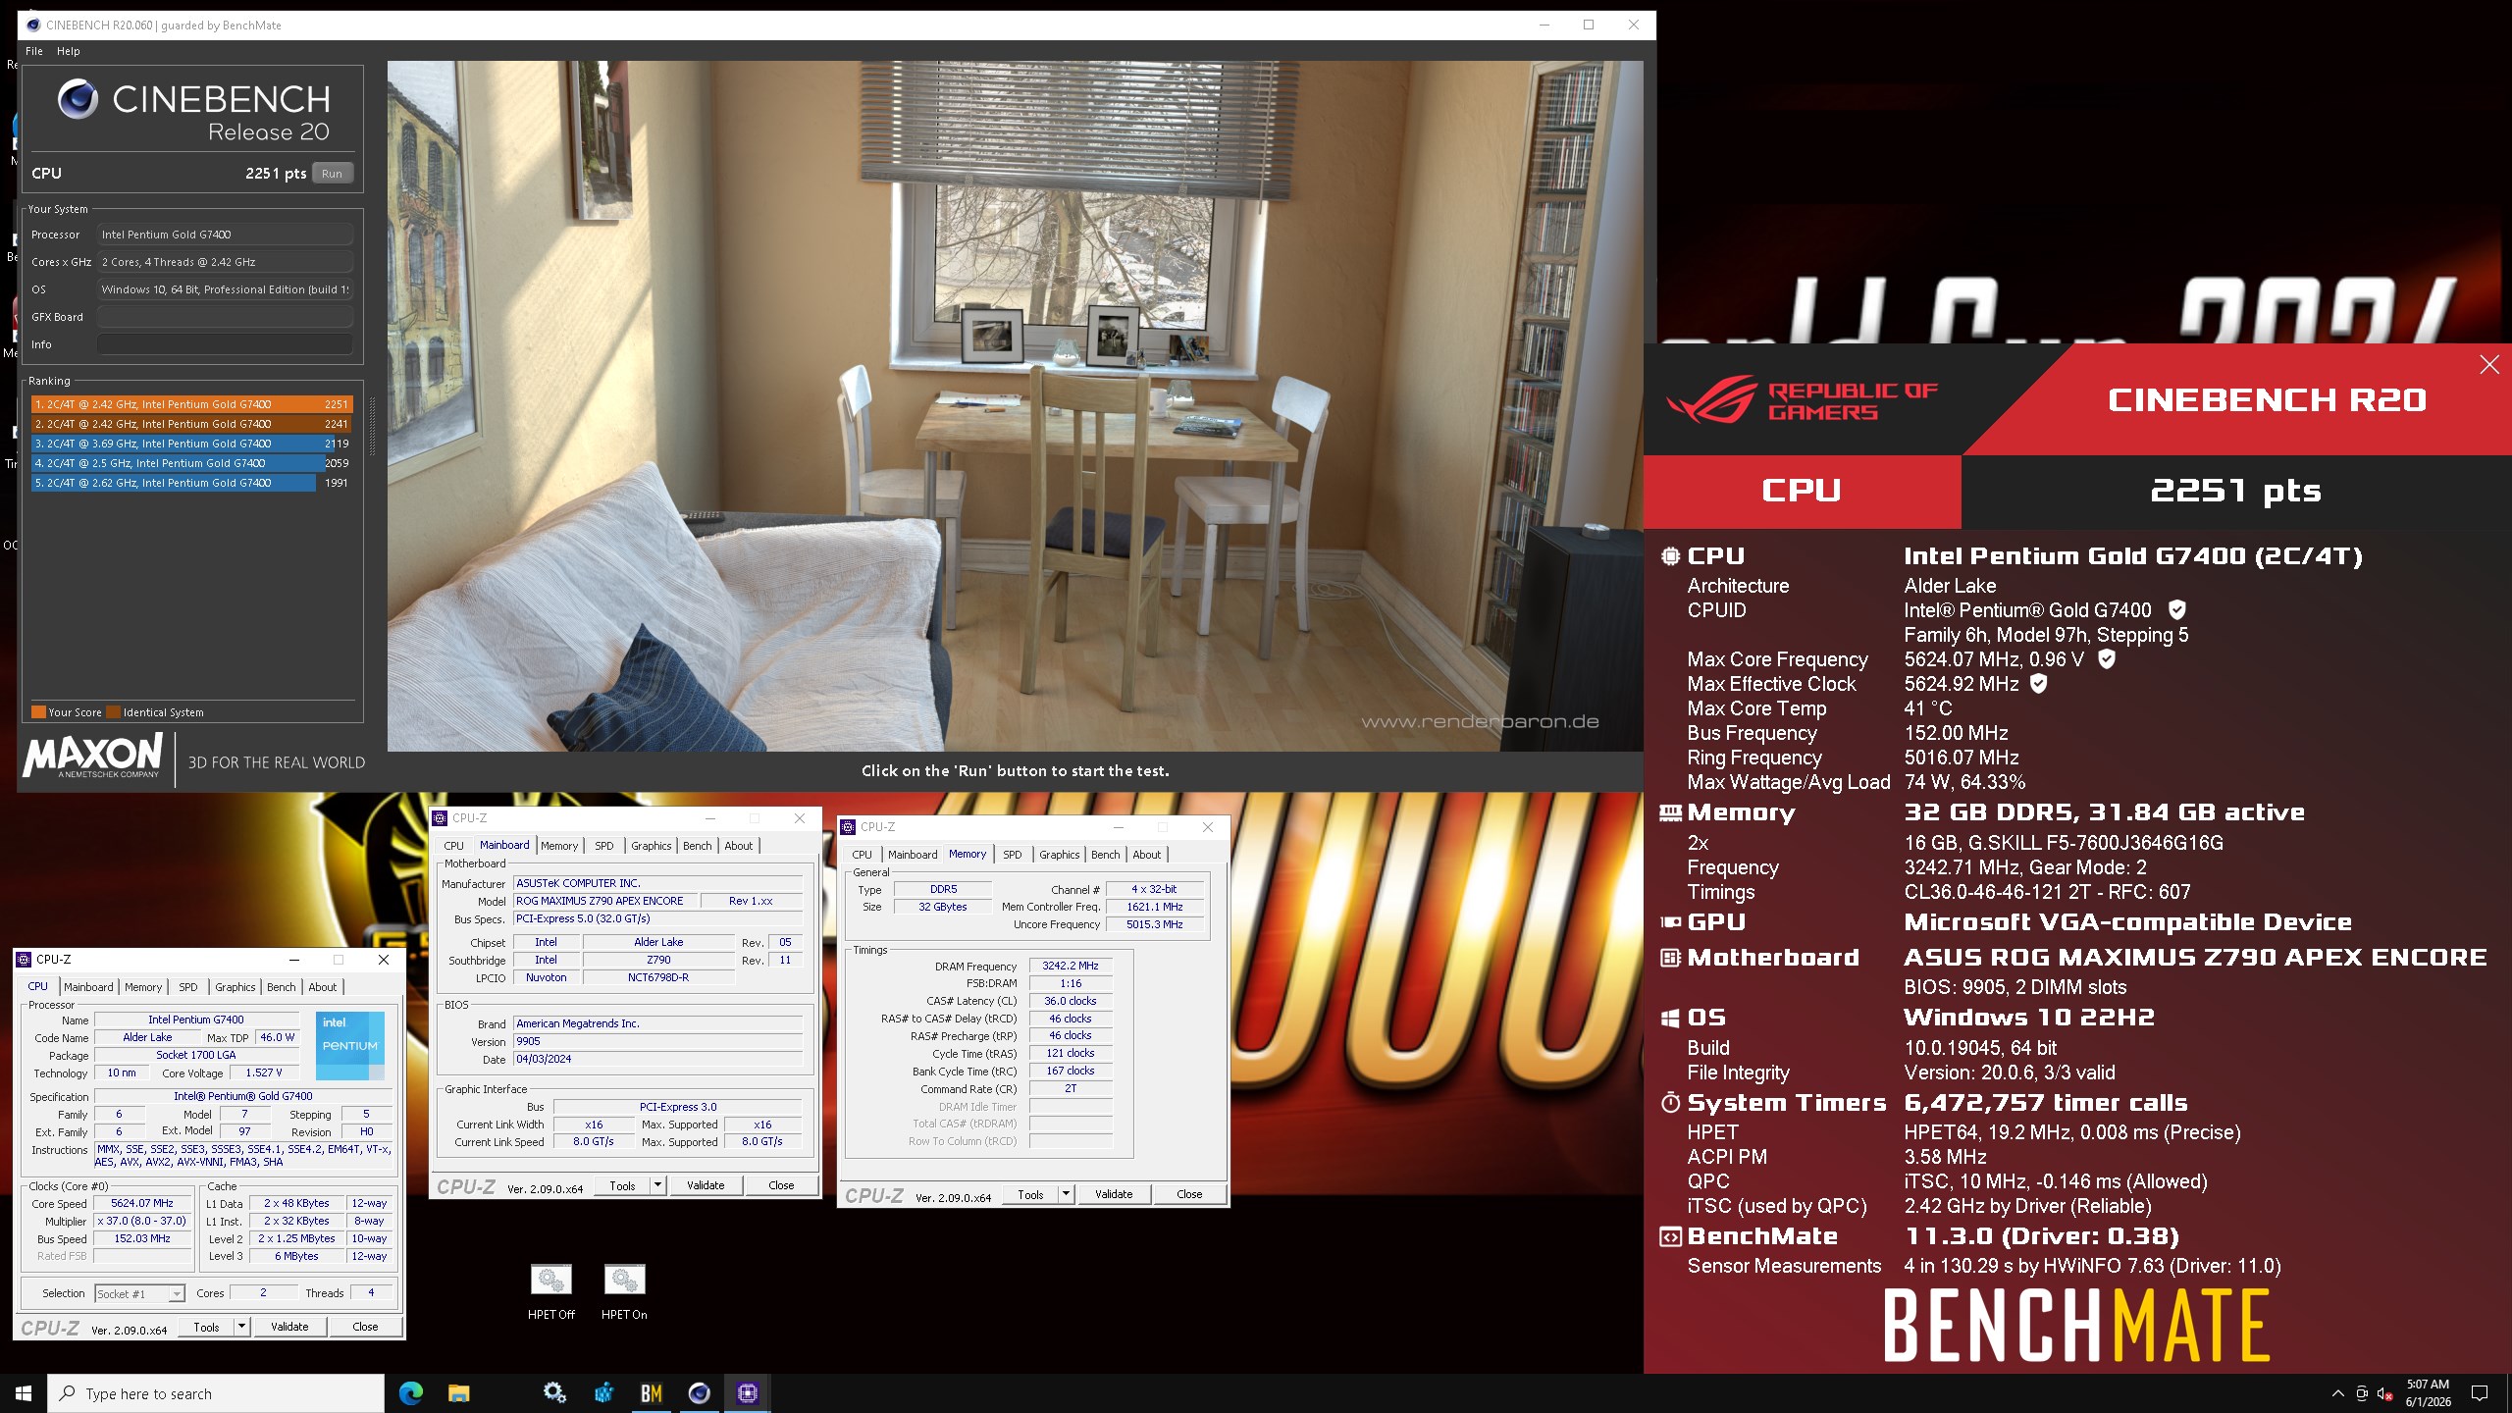2512x1413 pixels.
Task: Click the orange Your Score legend swatch
Action: (38, 712)
